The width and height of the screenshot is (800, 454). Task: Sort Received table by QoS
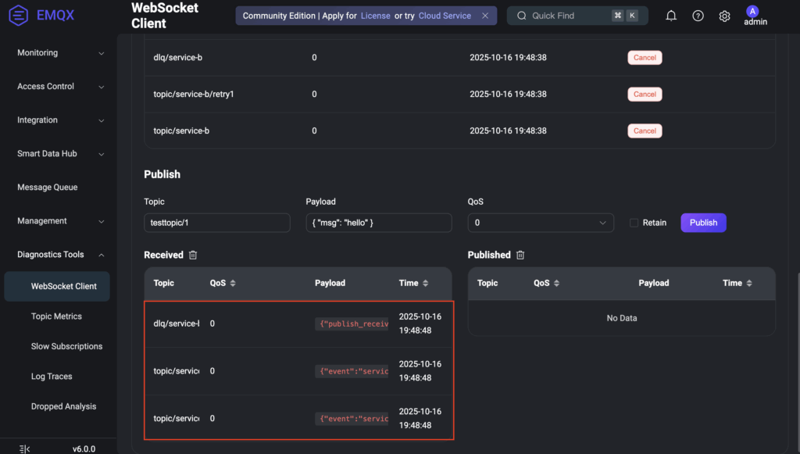coord(232,283)
